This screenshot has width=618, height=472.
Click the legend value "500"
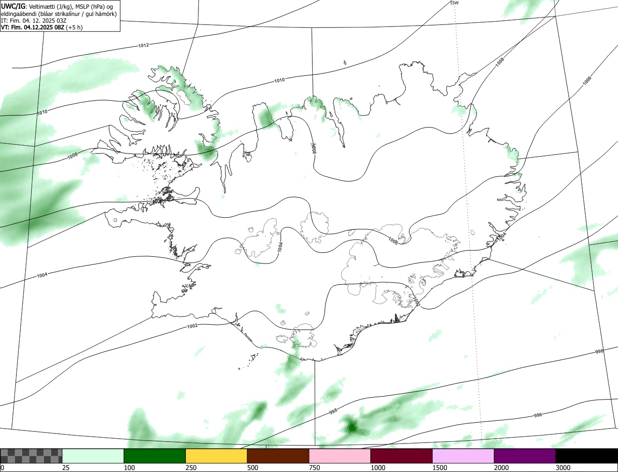[253, 468]
